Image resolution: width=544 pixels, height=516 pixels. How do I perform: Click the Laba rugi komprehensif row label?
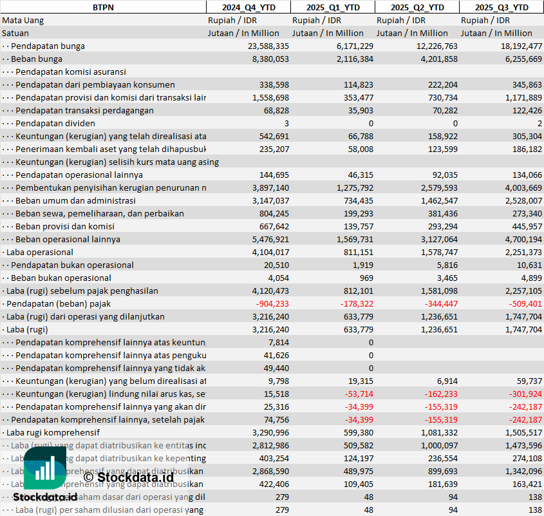[53, 432]
